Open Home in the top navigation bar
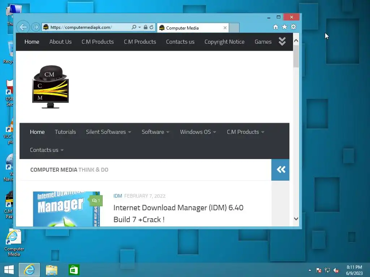 click(32, 42)
